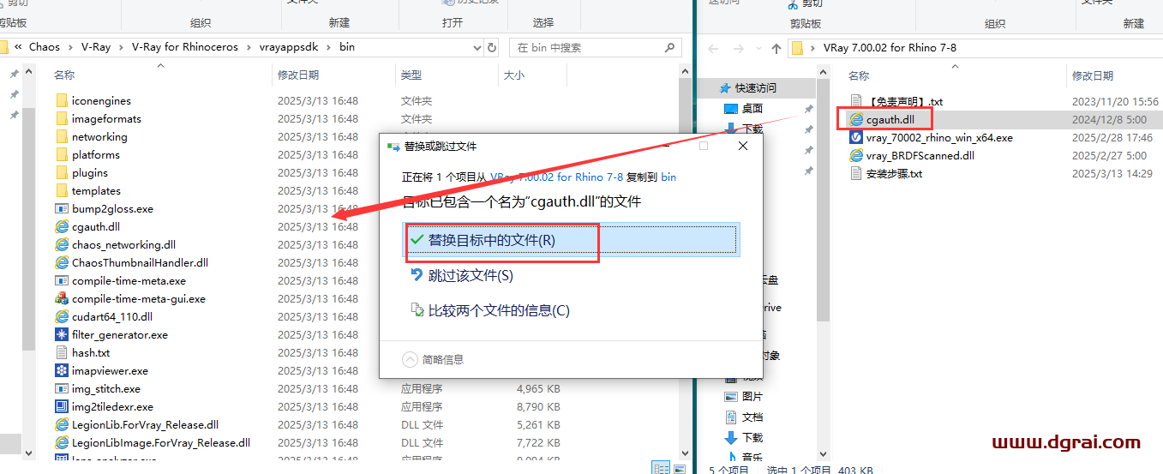
Task: Select vray_70002_rhino_win_x64.exe installer icon
Action: [x=856, y=137]
